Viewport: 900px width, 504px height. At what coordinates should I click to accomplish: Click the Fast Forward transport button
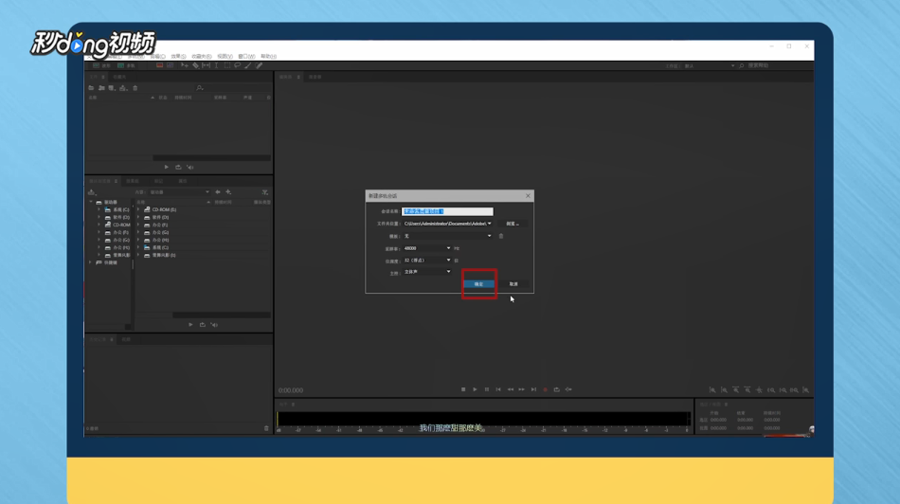pos(522,389)
